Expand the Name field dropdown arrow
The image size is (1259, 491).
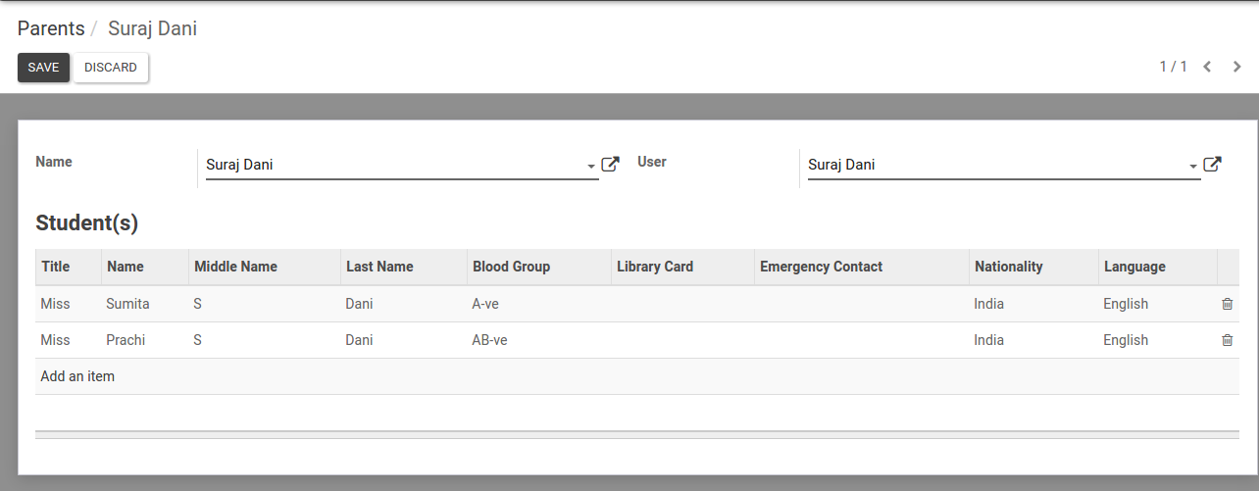[591, 167]
